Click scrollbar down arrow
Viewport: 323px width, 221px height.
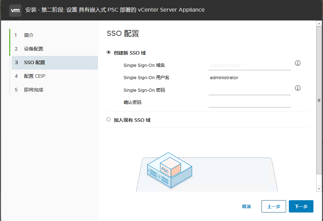319,189
